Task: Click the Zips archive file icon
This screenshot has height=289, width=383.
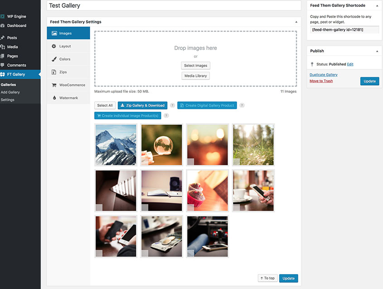Action: tap(54, 72)
